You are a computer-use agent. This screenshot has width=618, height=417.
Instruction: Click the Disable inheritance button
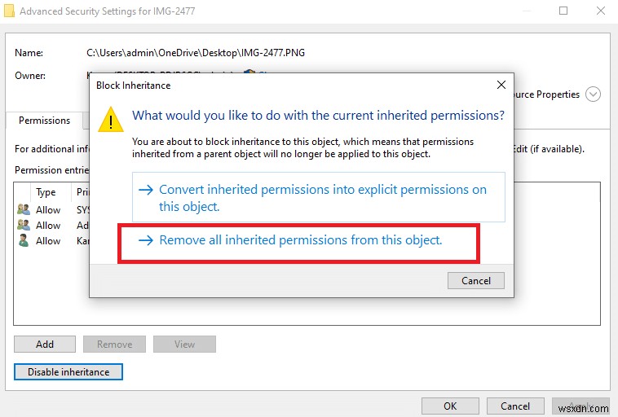coord(68,371)
